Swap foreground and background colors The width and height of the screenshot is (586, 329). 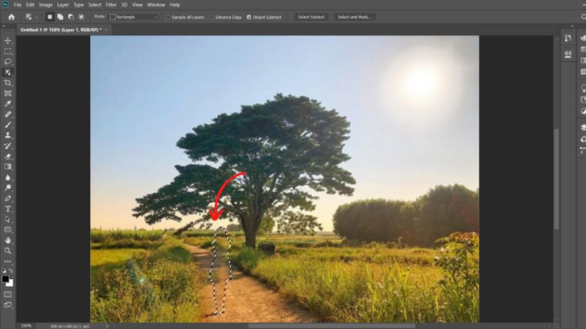[x=11, y=271]
